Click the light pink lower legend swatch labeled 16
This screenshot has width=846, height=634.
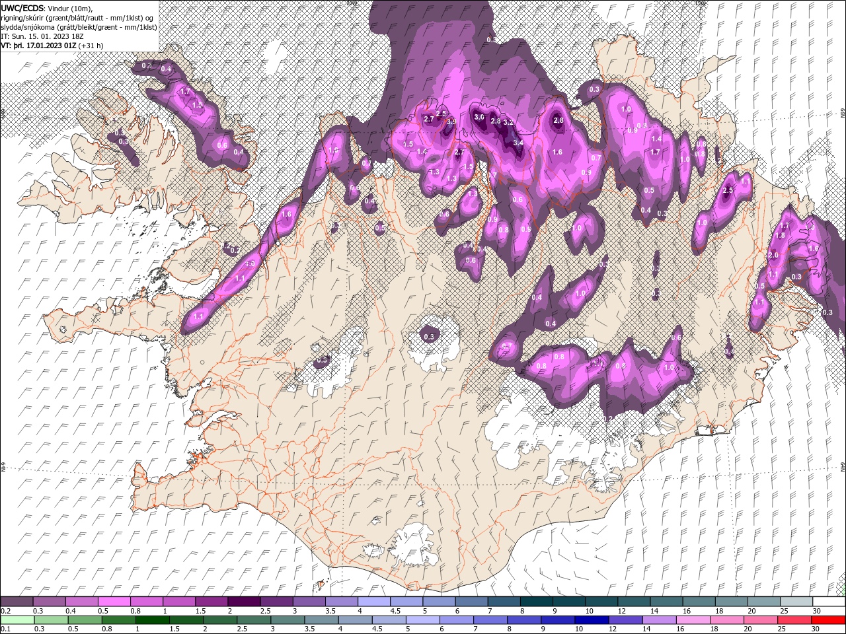[x=693, y=620]
